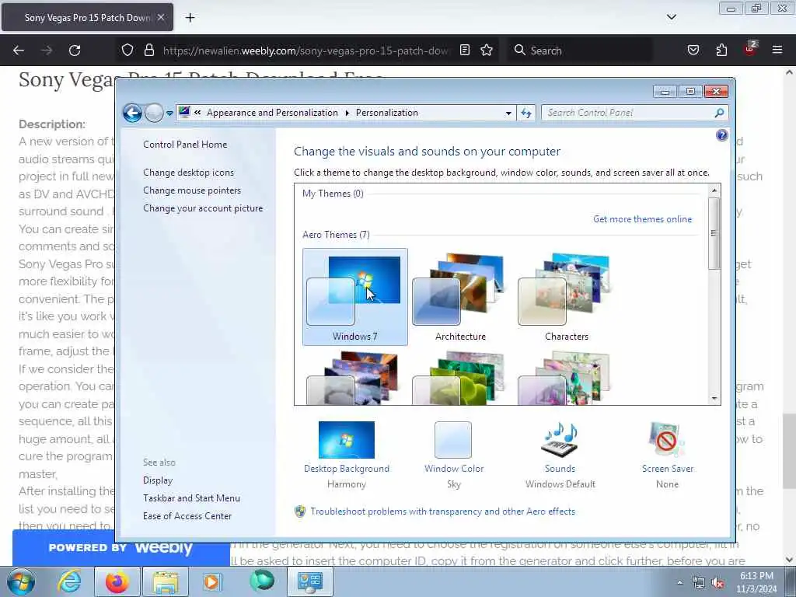Open Desktop Background Harmony settings

coord(346,454)
